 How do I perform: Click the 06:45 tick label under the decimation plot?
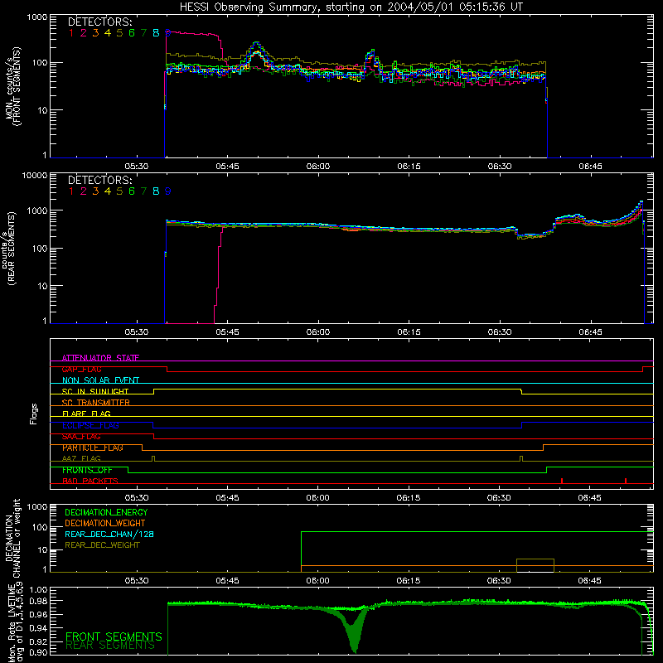point(589,581)
